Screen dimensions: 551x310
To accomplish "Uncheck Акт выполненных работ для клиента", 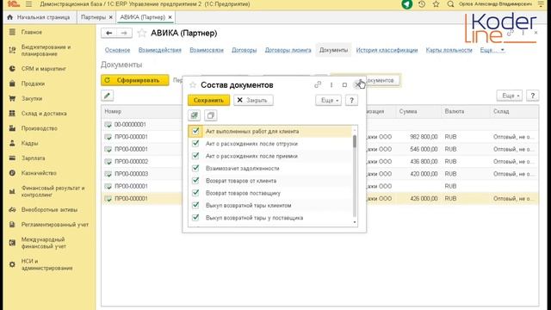I will [x=195, y=131].
